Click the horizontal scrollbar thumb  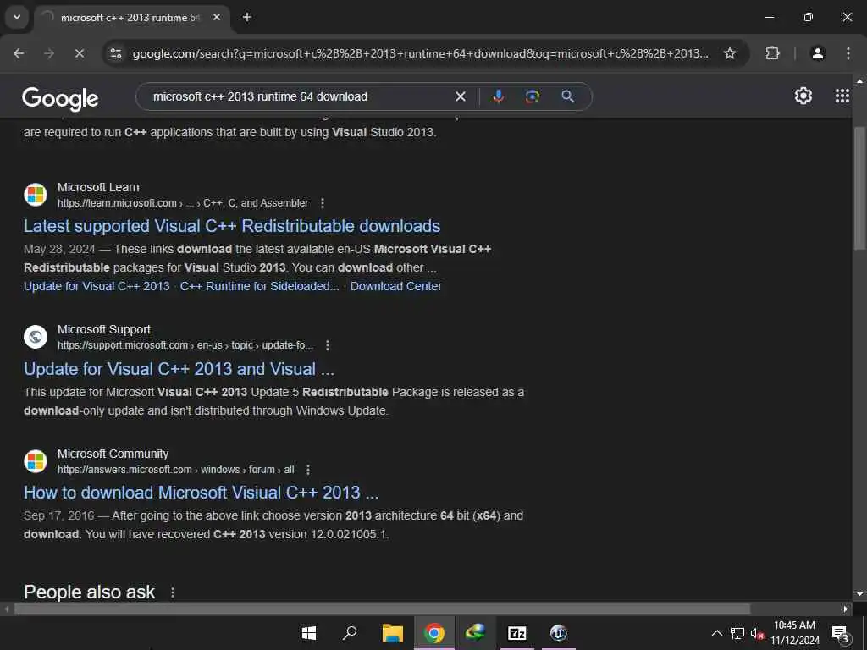coord(382,609)
